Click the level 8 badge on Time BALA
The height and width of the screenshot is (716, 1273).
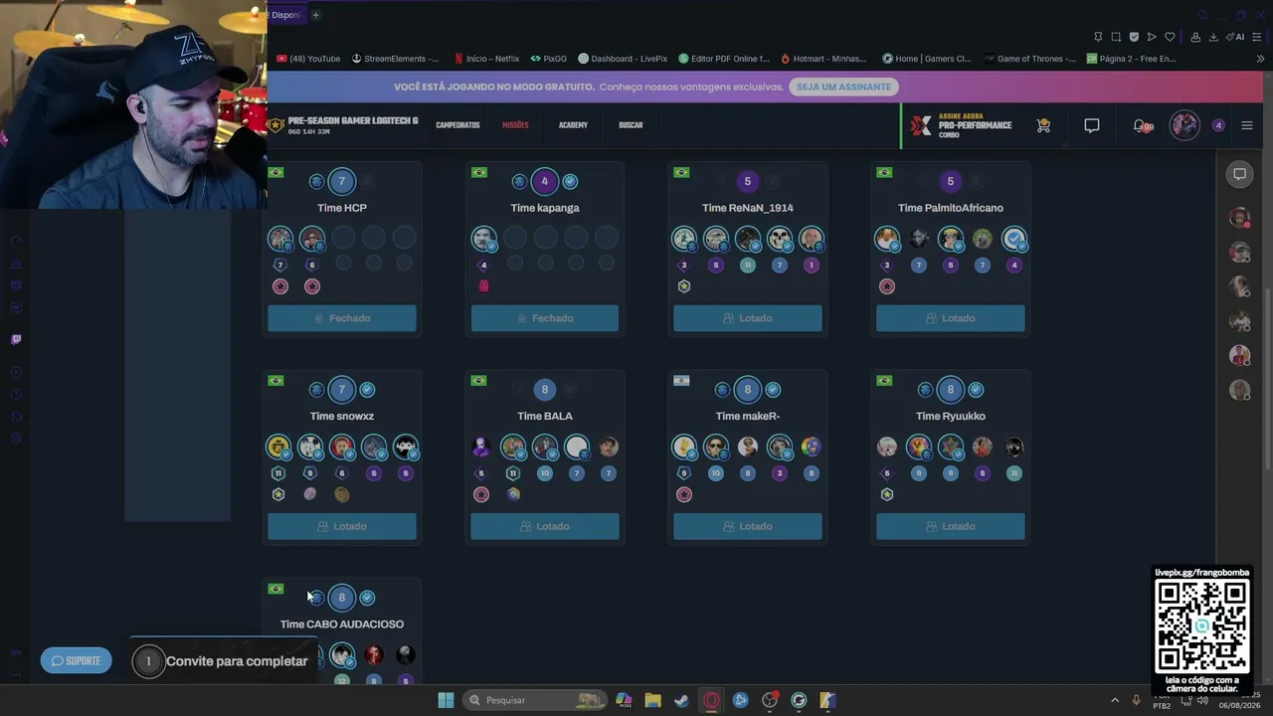[545, 390]
